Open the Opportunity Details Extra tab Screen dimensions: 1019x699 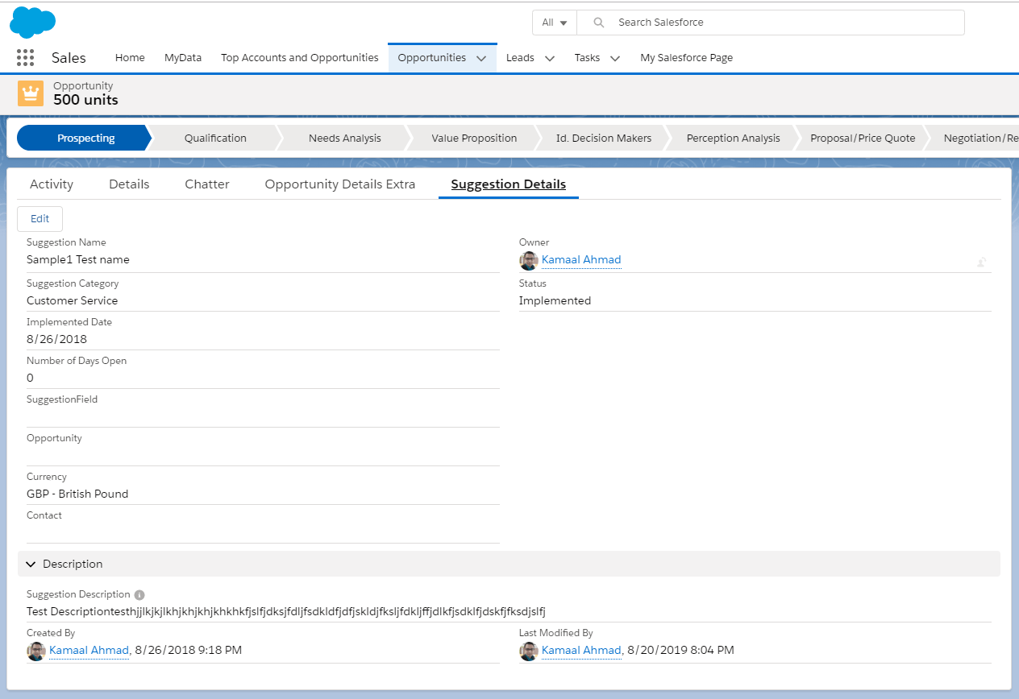339,184
